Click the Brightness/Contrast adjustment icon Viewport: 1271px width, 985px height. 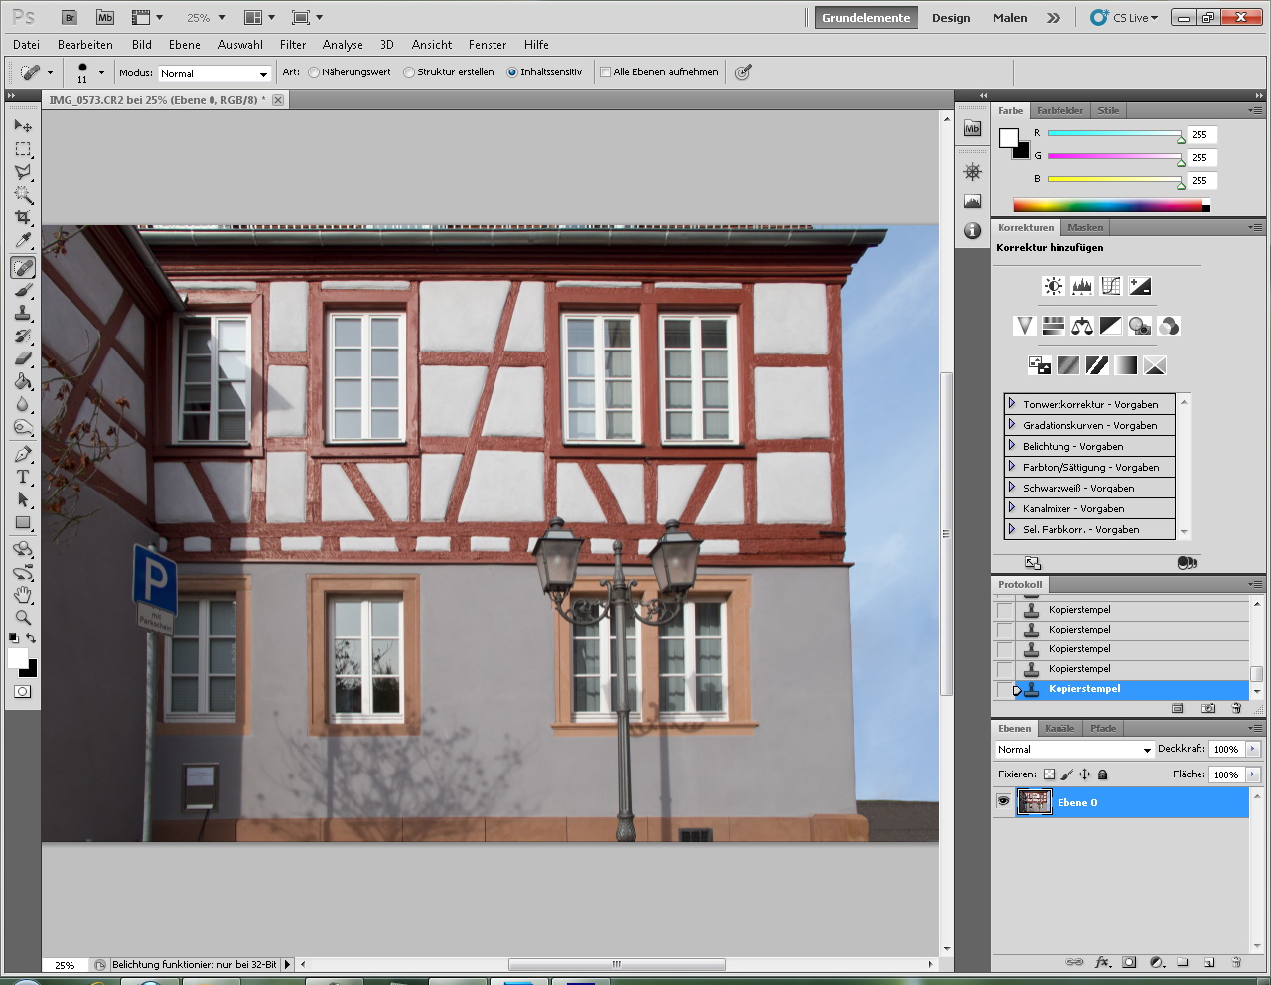coord(1053,286)
